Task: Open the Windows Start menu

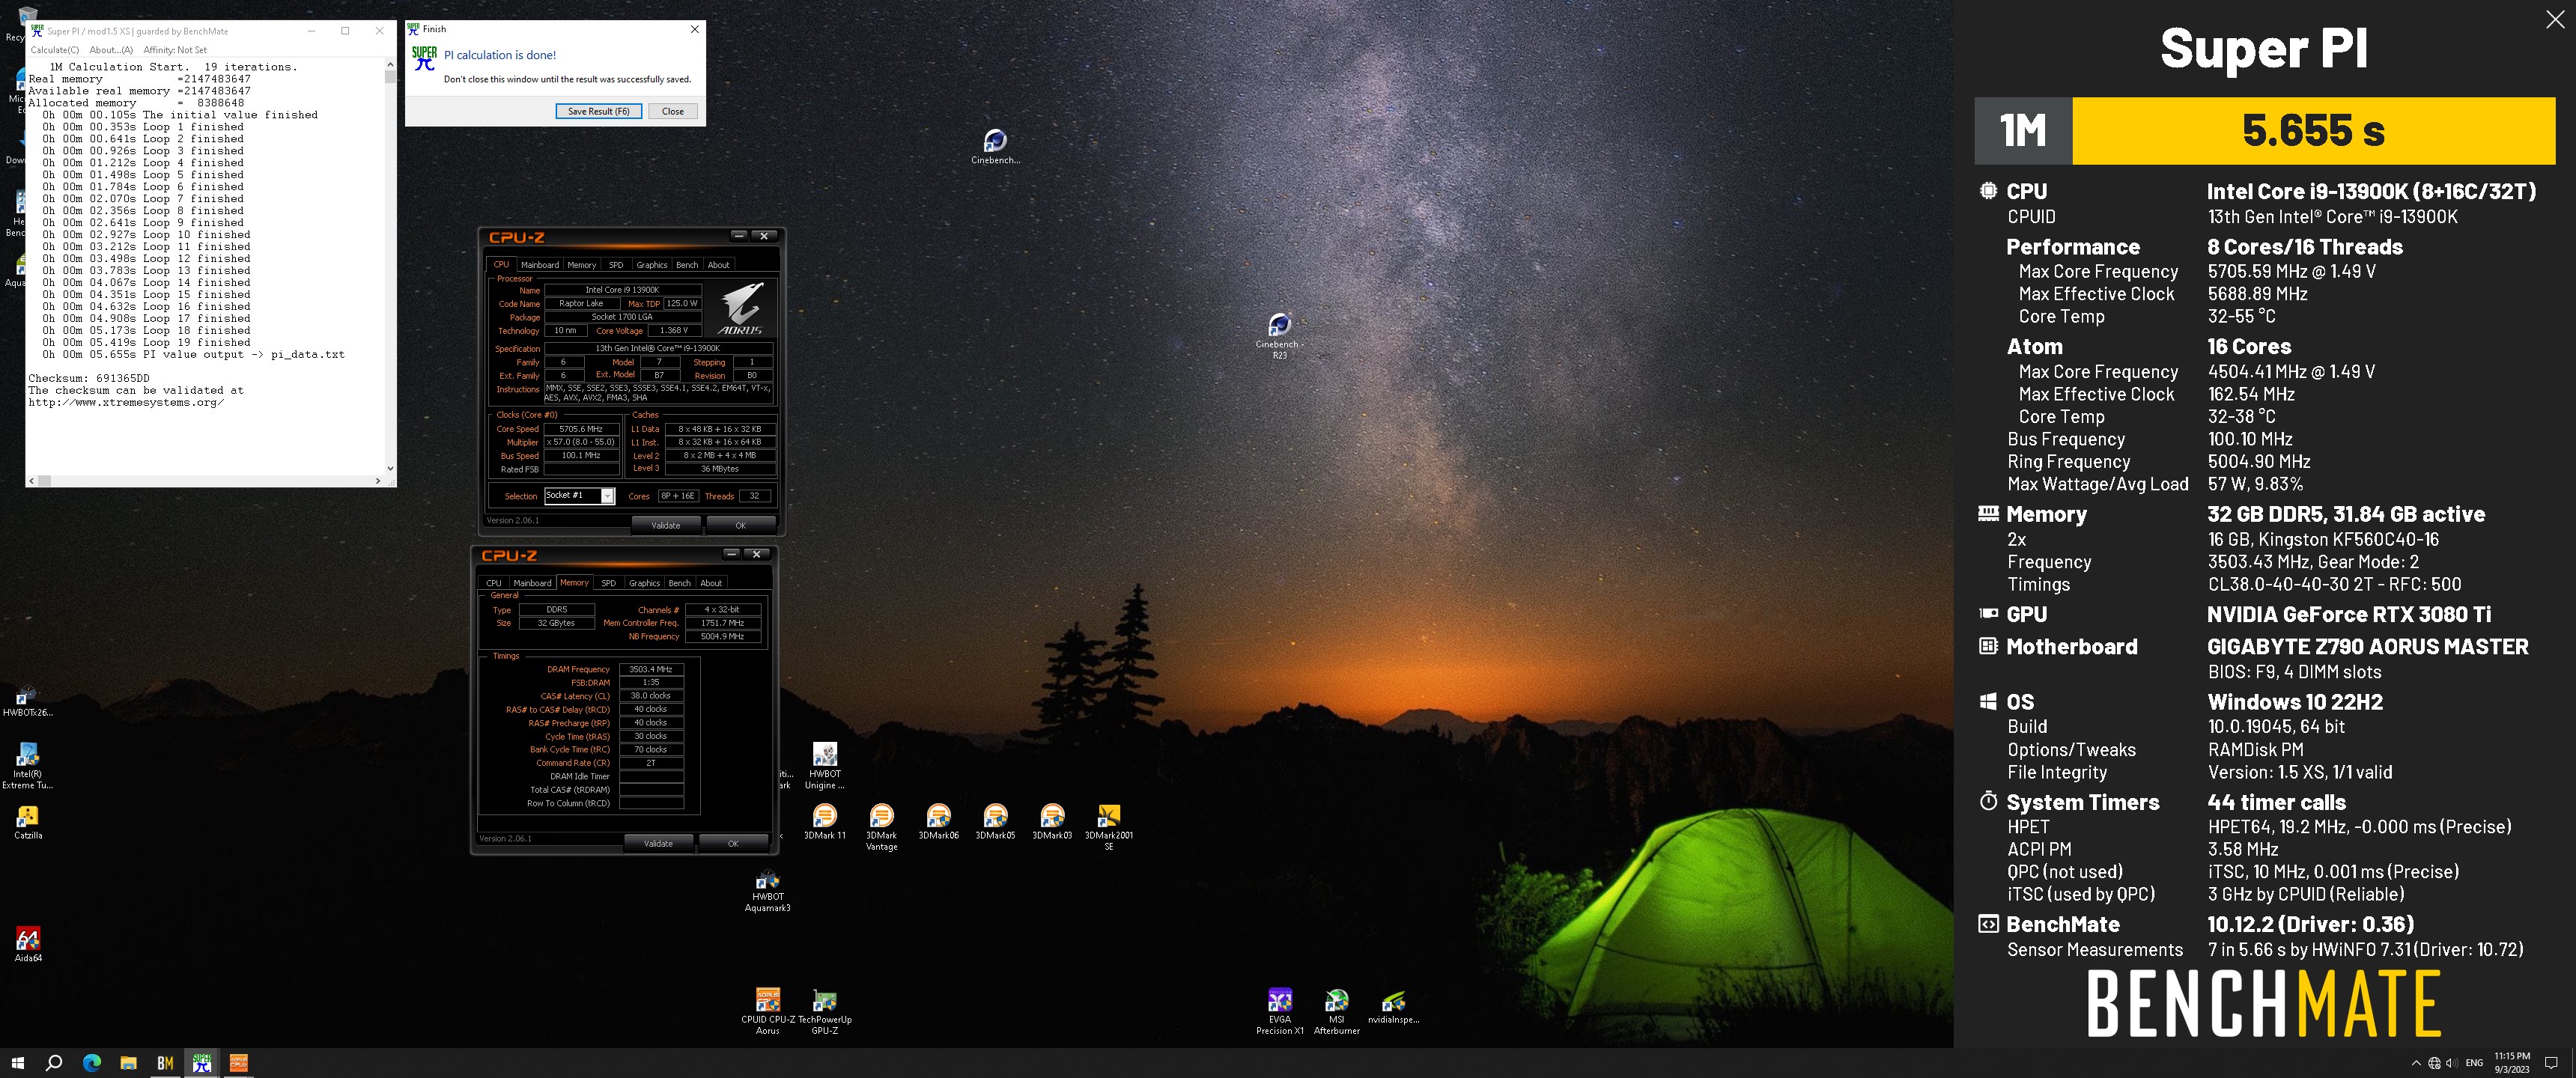Action: [17, 1063]
